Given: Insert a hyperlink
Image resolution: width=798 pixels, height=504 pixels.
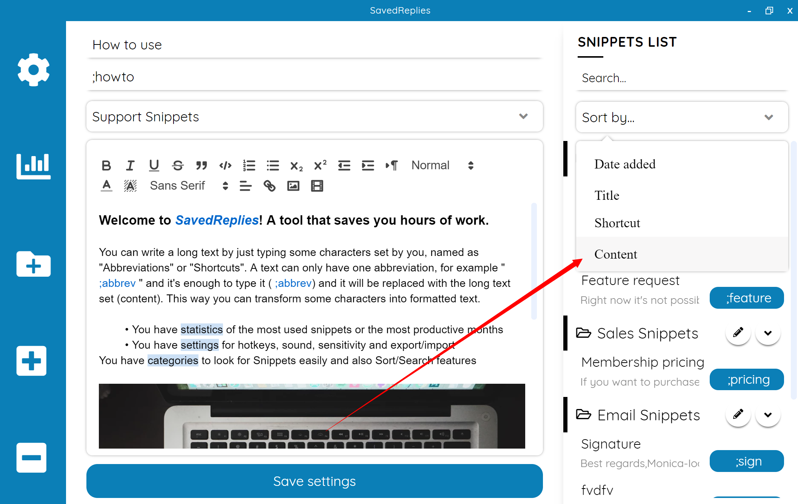Looking at the screenshot, I should (269, 186).
